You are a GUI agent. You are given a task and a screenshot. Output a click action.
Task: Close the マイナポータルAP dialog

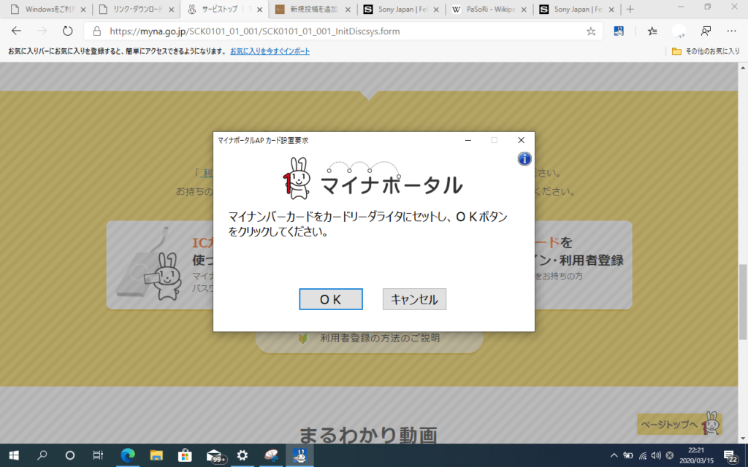521,140
